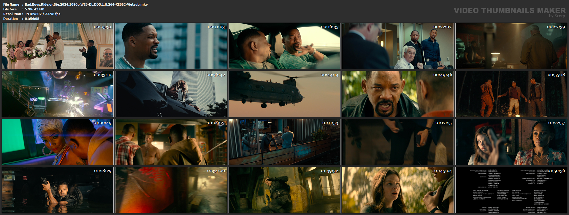Select the thumbnail stamped 01:00:49
Screen dimensions: 569x215
coord(58,142)
